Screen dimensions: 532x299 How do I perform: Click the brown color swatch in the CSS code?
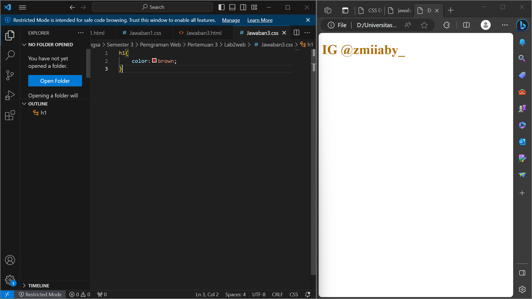click(x=155, y=61)
